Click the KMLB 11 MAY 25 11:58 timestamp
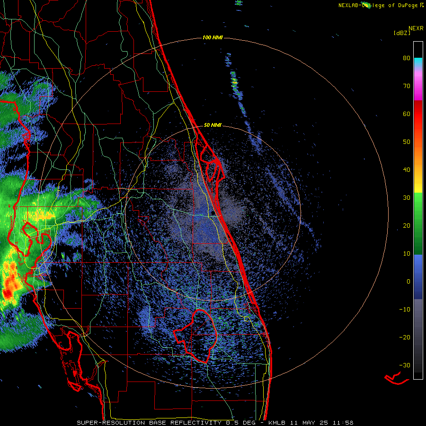This screenshot has width=426, height=426. 311,423
